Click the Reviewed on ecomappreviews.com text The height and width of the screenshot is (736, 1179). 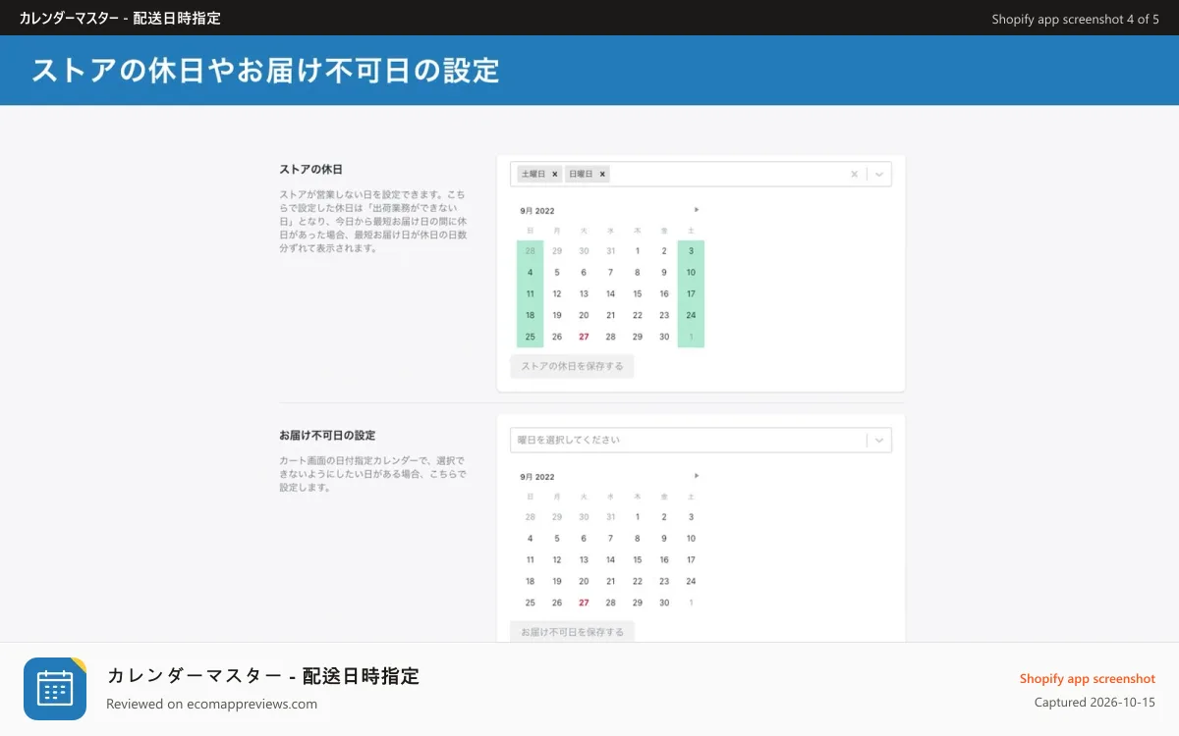pyautogui.click(x=211, y=704)
